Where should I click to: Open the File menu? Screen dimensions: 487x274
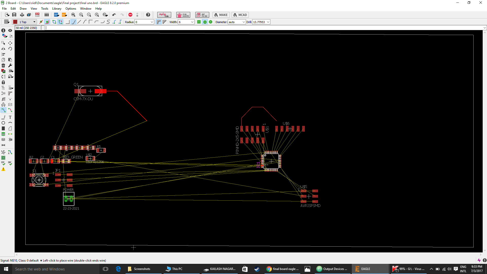point(4,9)
